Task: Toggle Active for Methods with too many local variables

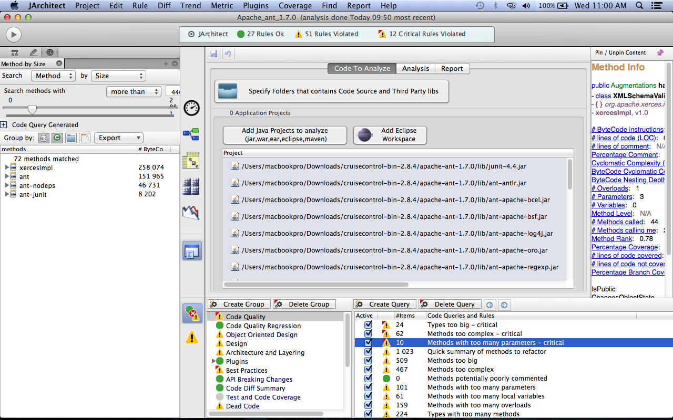Action: pyautogui.click(x=368, y=396)
